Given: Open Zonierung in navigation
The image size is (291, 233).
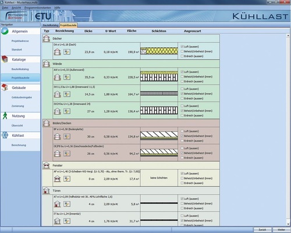Looking at the screenshot, I should pos(17,106).
